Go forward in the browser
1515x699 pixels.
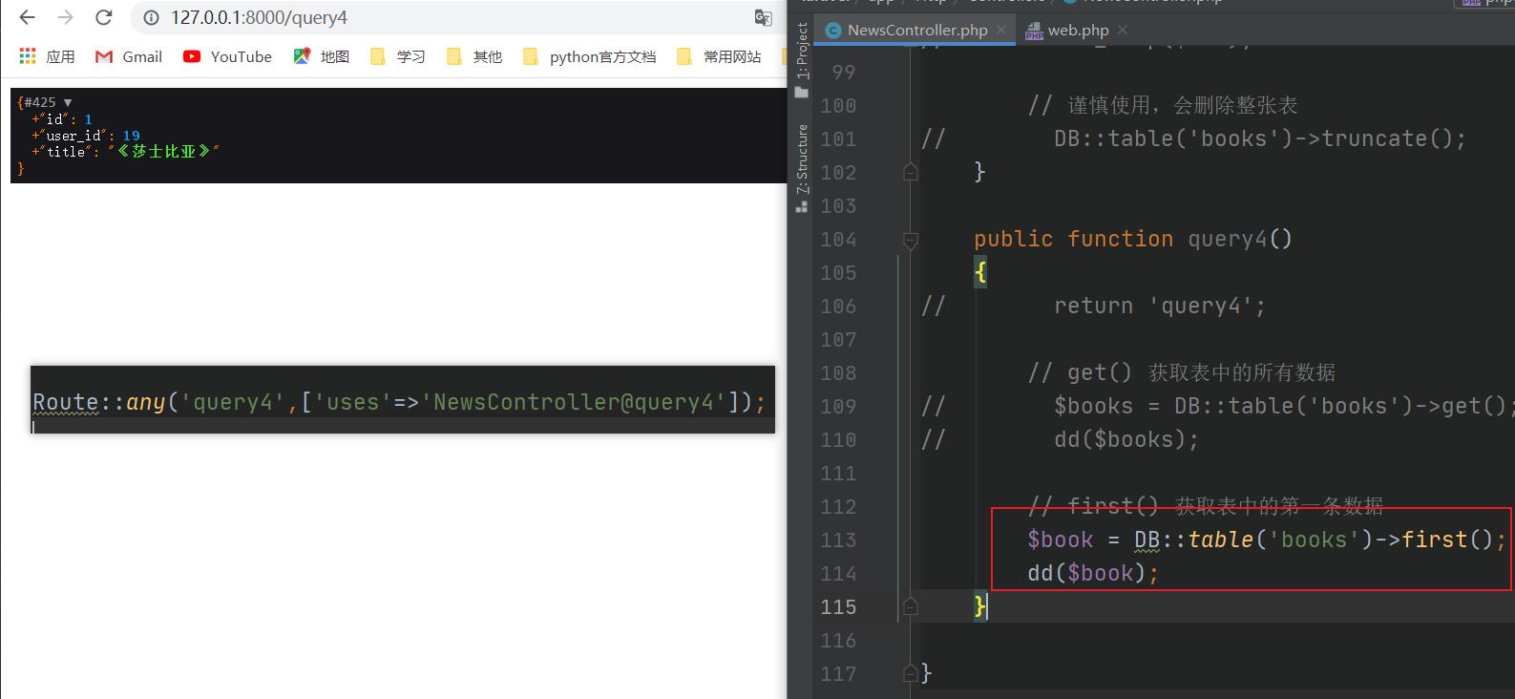[65, 17]
